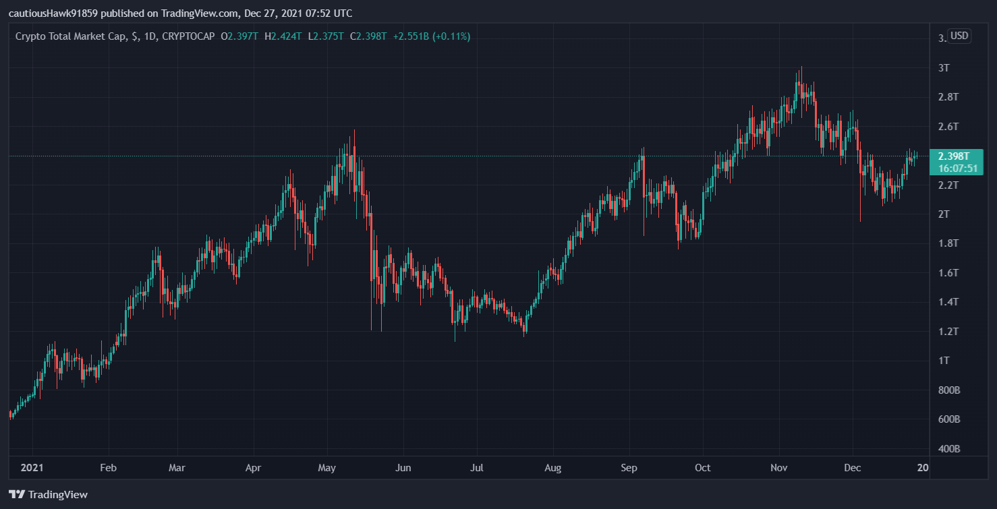997x509 pixels.
Task: Click the 2021 label on time axis
Action: (32, 467)
